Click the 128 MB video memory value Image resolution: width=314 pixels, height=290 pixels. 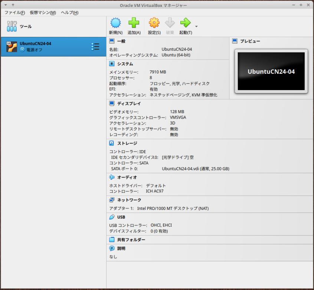(x=177, y=112)
